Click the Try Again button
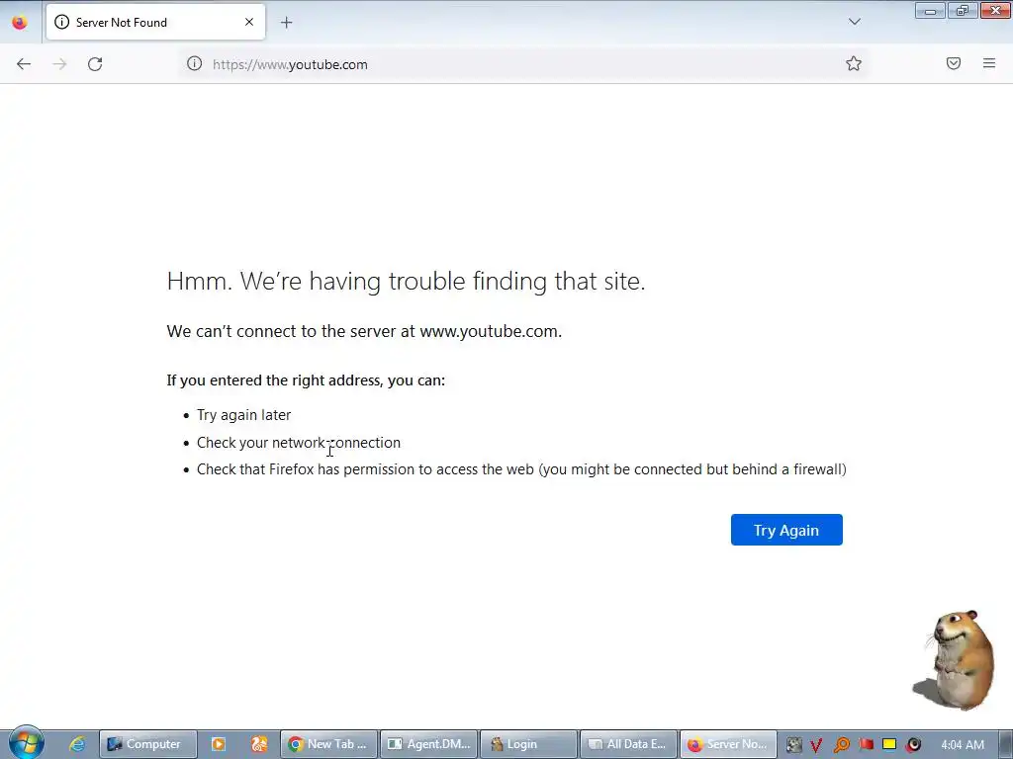Viewport: 1013px width, 759px height. click(786, 530)
